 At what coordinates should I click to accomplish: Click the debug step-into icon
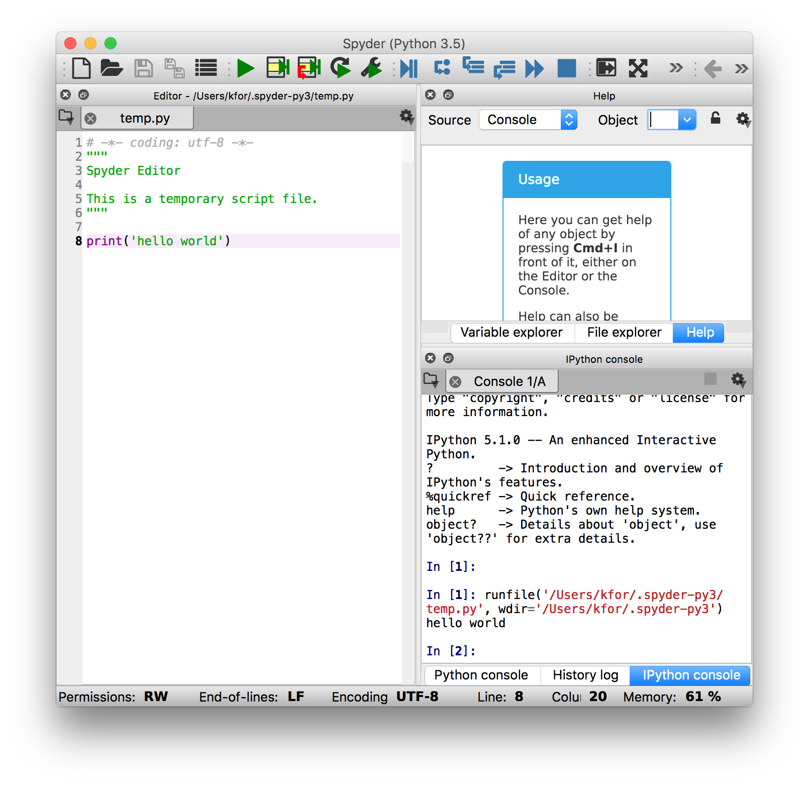473,66
